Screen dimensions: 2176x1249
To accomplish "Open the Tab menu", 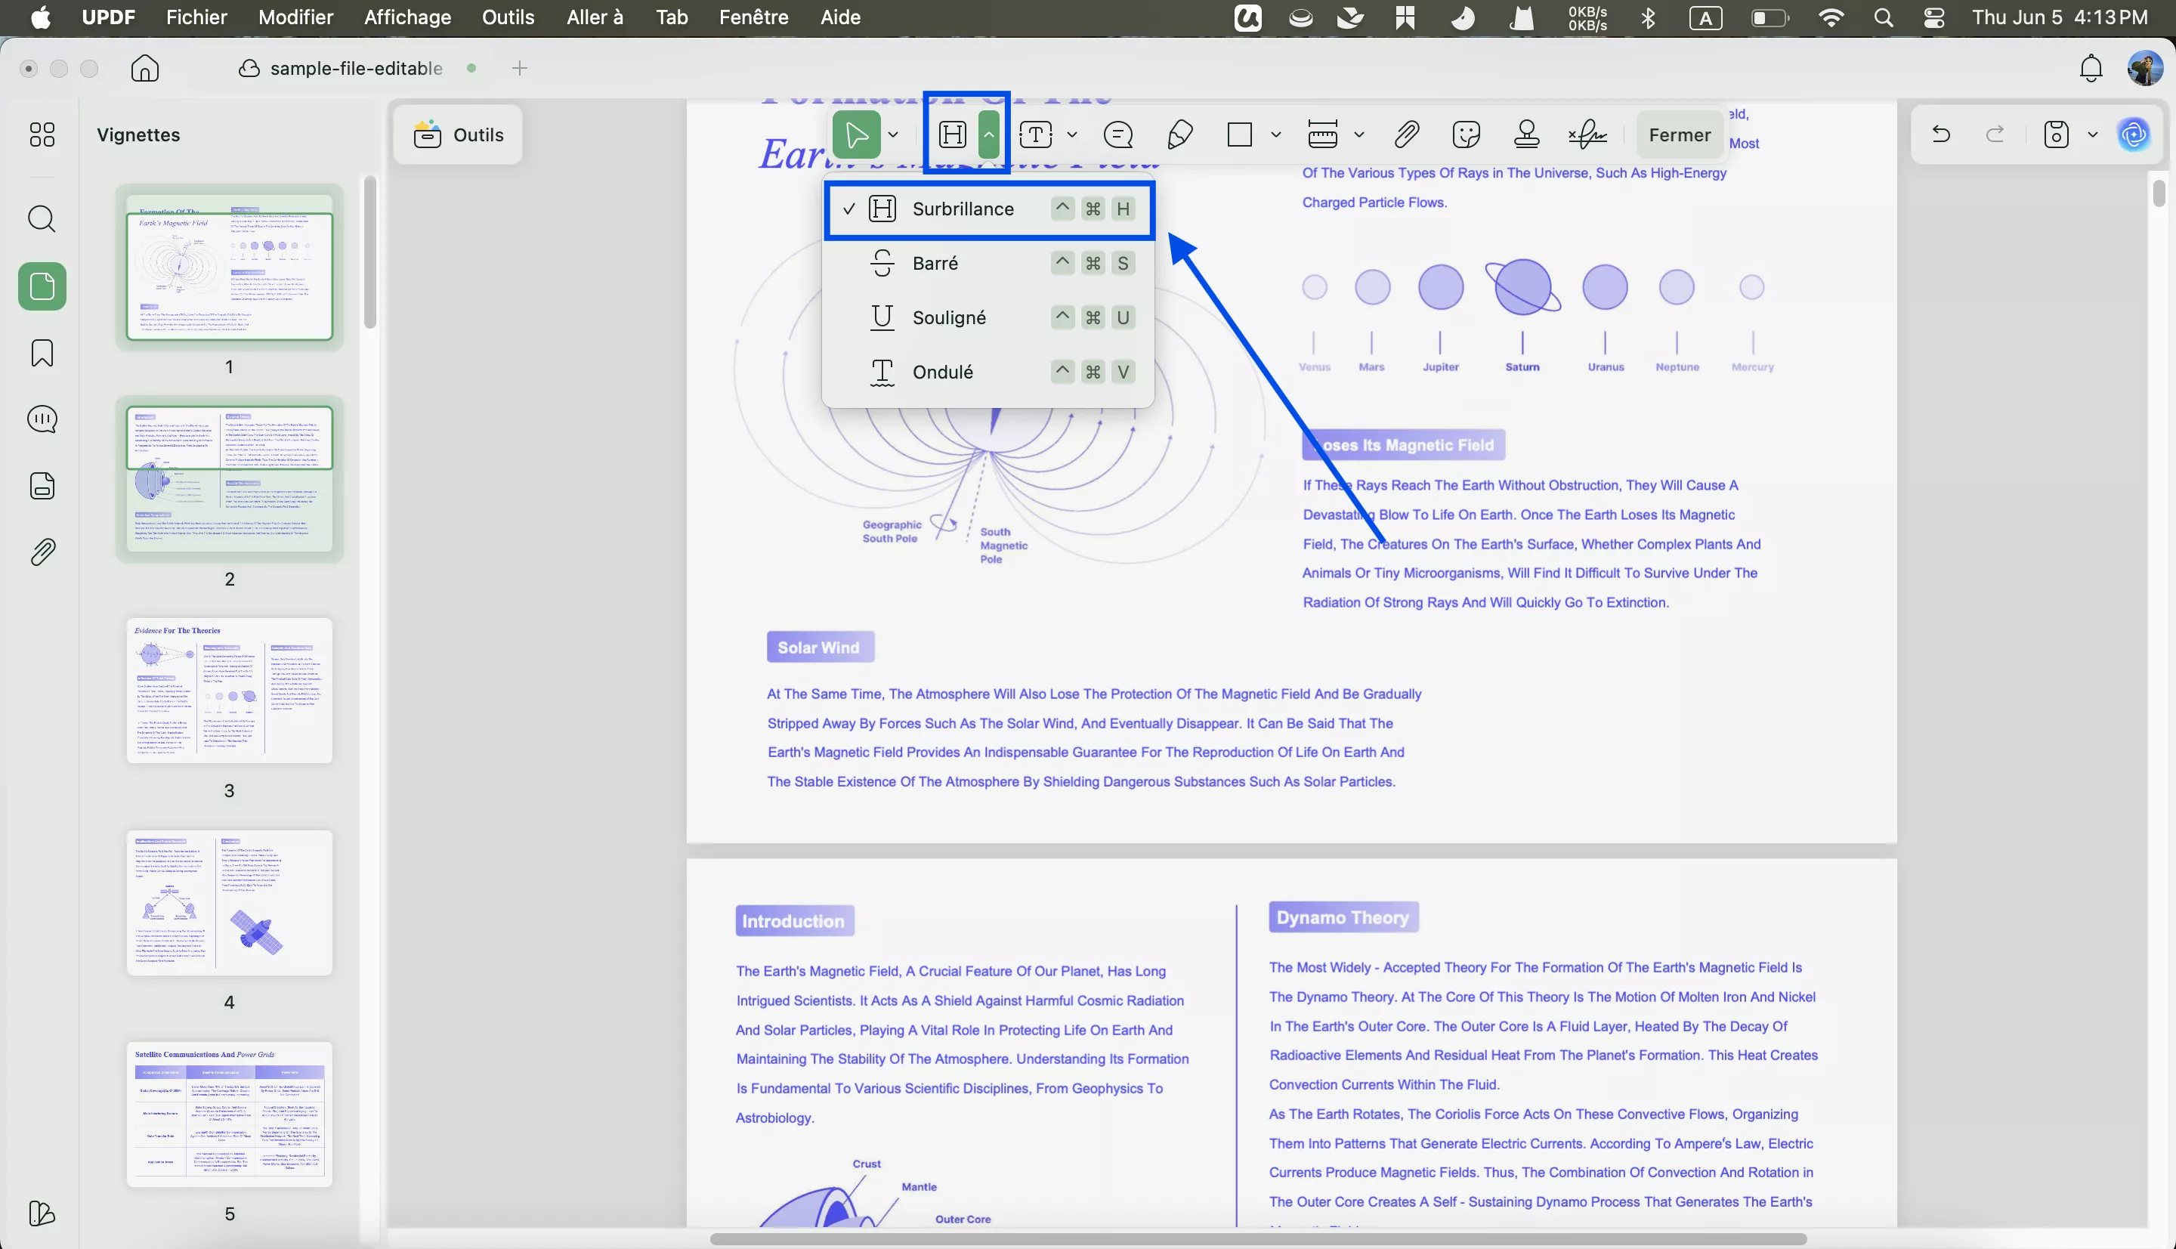I will [672, 17].
